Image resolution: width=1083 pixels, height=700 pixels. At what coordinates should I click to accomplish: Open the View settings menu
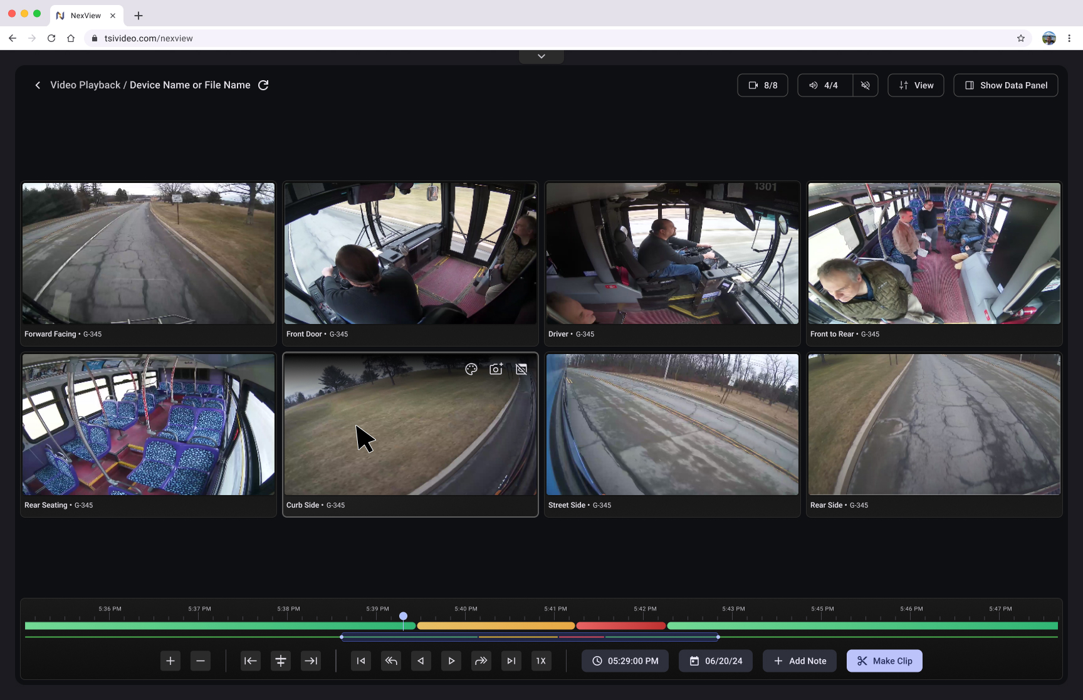(x=916, y=85)
